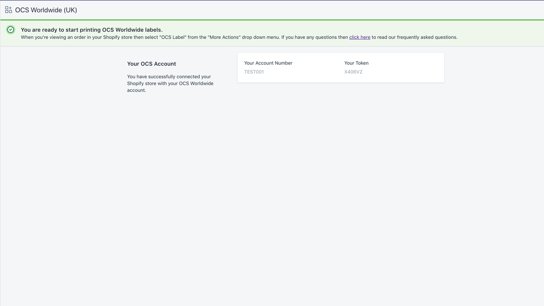The width and height of the screenshot is (544, 306).
Task: Select the token value X406VZ
Action: tap(353, 72)
